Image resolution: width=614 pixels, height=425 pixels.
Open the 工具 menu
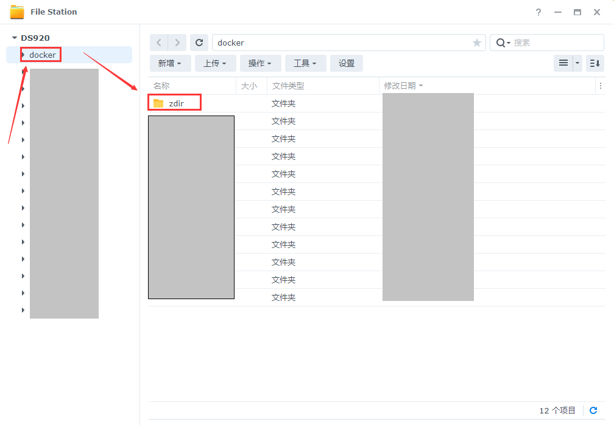(x=305, y=63)
